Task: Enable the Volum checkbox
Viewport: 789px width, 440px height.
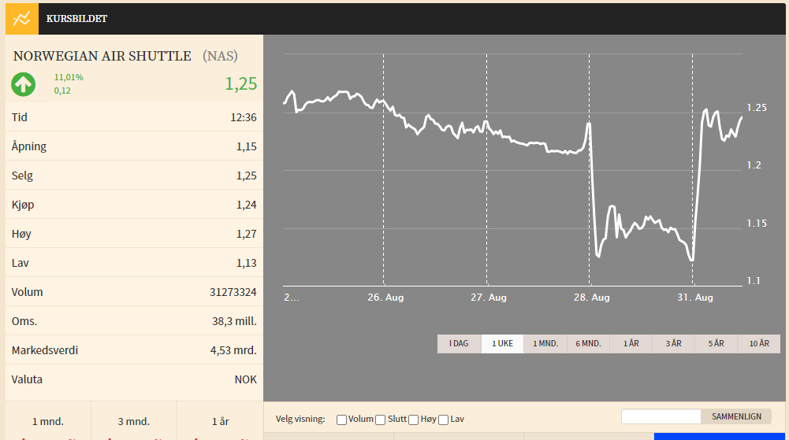Action: pos(341,420)
